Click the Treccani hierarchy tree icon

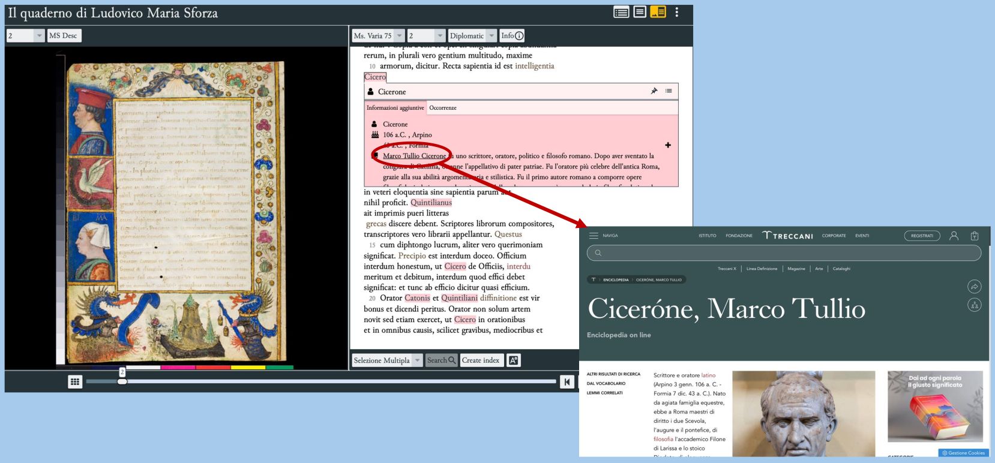click(x=975, y=305)
